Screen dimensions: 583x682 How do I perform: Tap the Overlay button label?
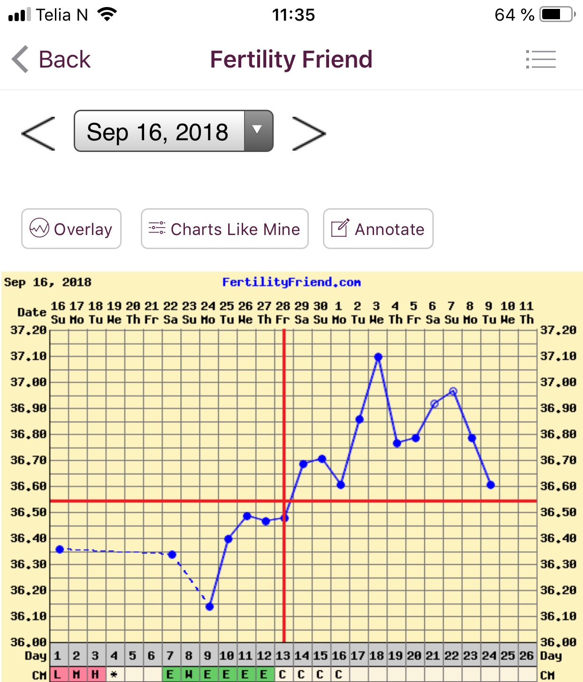click(83, 229)
